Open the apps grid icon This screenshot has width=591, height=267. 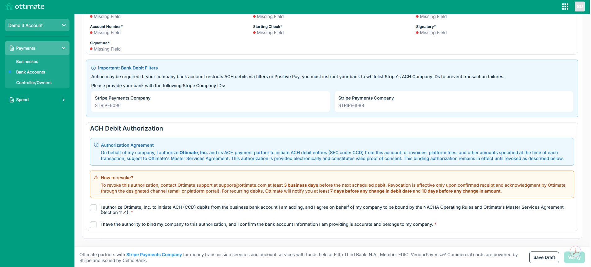[565, 7]
